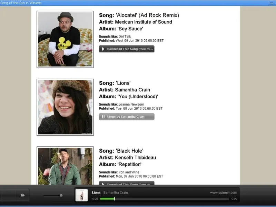Select the song title 'Lions'
This screenshot has width=276, height=207.
coord(123,83)
